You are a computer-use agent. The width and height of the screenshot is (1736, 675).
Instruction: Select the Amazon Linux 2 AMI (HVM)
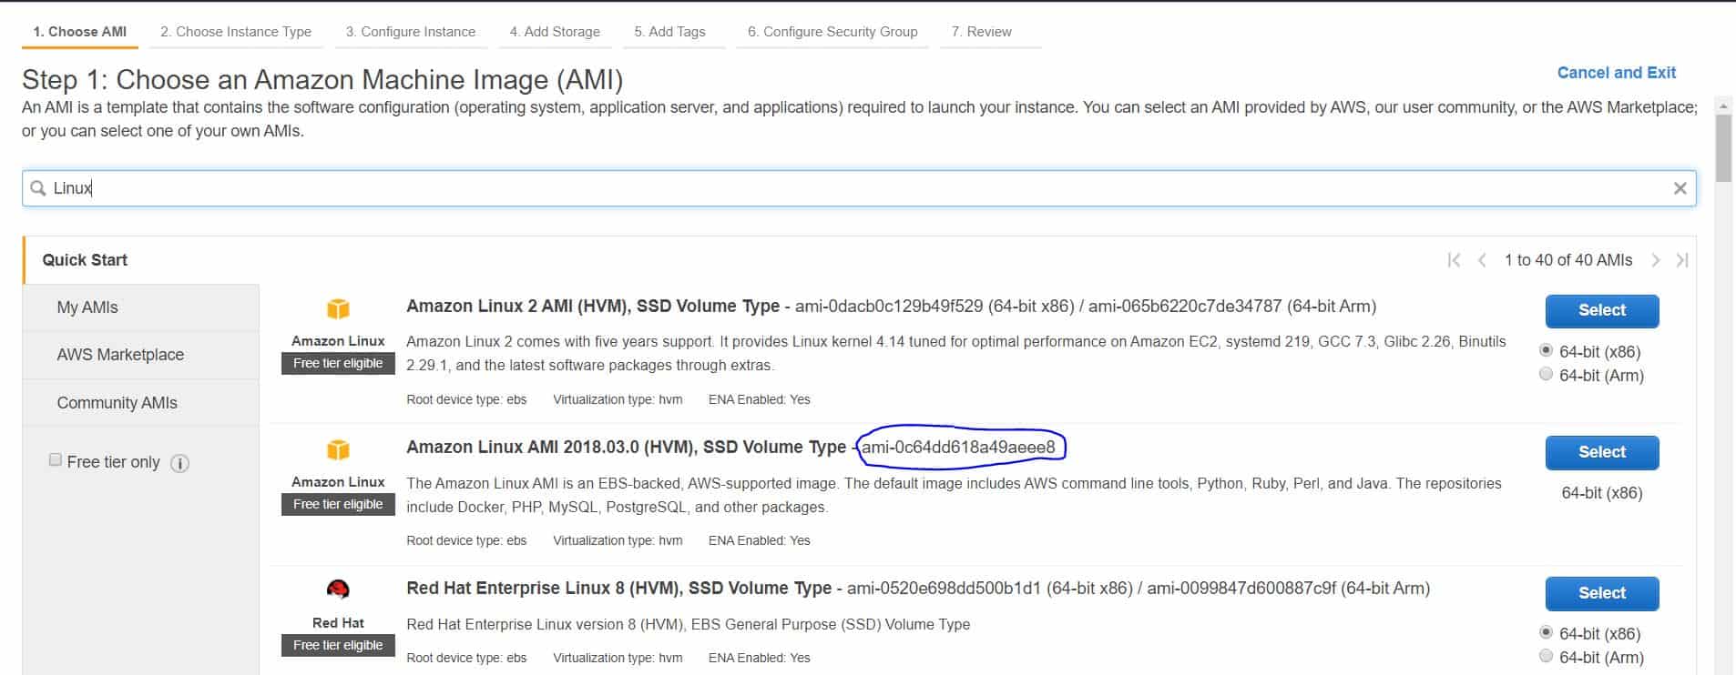1602,311
